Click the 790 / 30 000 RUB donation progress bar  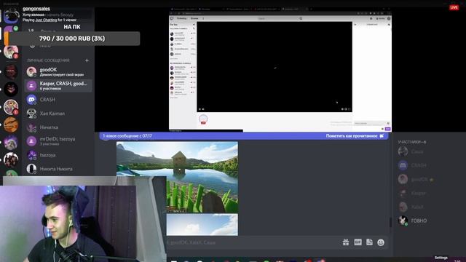pyautogui.click(x=72, y=39)
